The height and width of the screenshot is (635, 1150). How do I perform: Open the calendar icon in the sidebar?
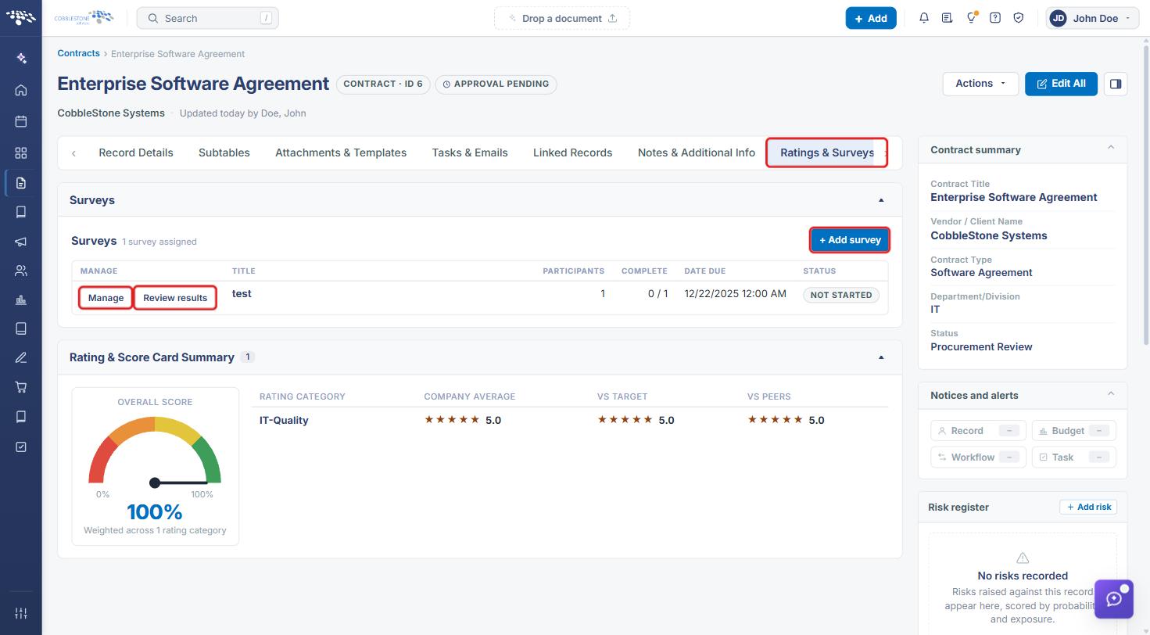click(21, 121)
